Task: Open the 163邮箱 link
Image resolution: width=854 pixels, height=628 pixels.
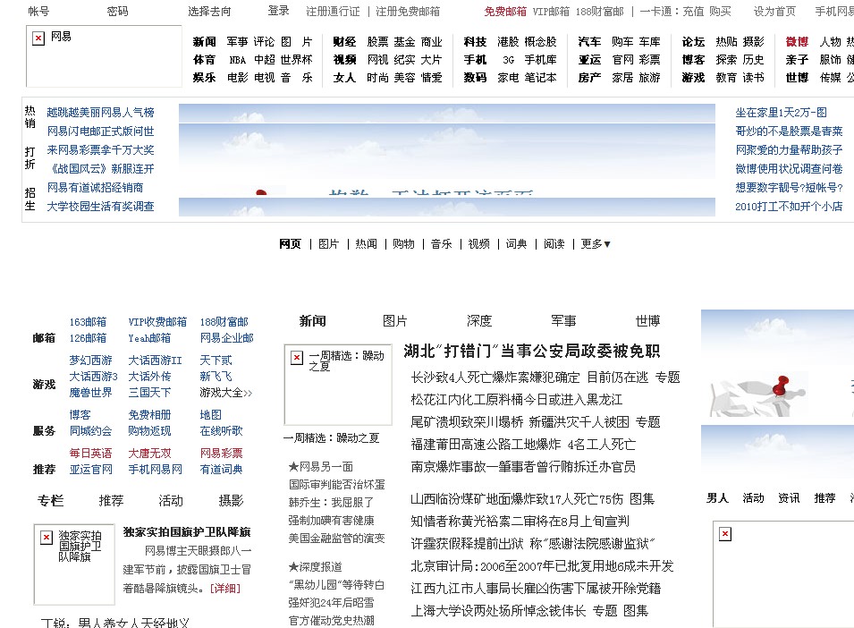Action: tap(88, 322)
